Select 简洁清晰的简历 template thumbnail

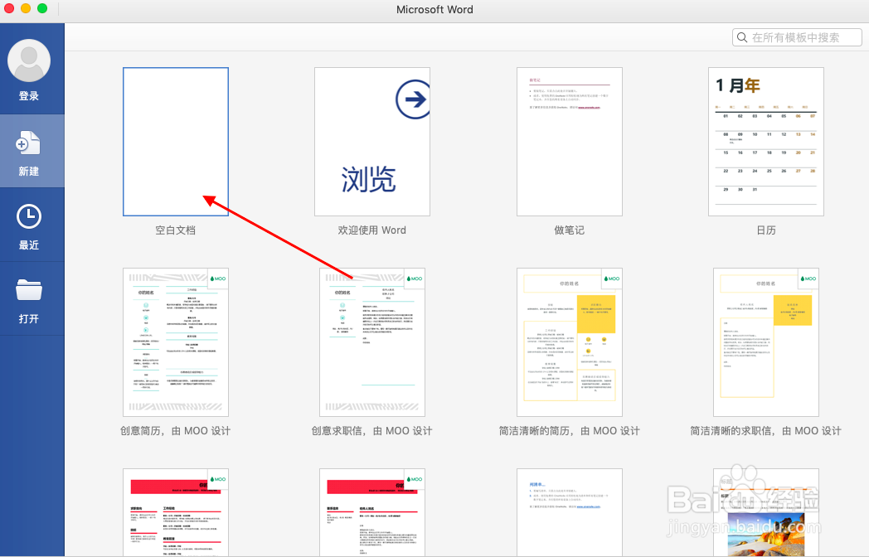coord(569,342)
